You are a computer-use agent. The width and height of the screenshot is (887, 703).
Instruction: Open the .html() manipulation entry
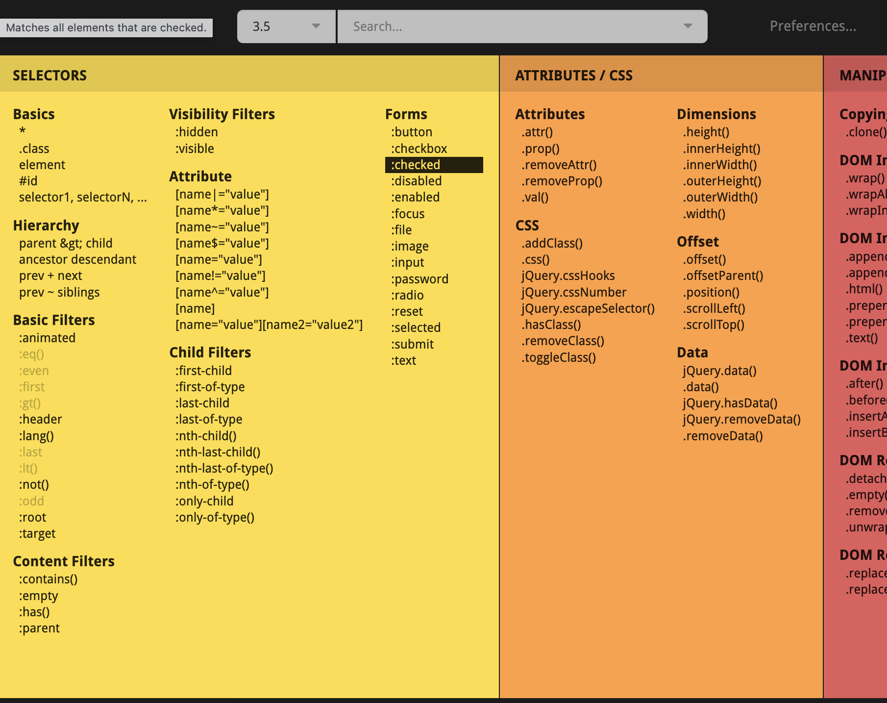[864, 289]
